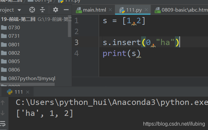Click the 0730 folder icon

[4, 28]
